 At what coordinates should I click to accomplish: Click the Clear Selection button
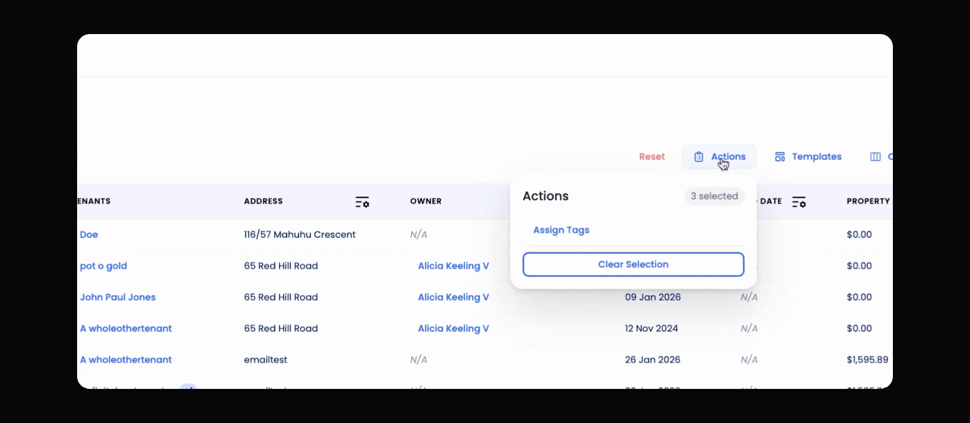pos(633,264)
